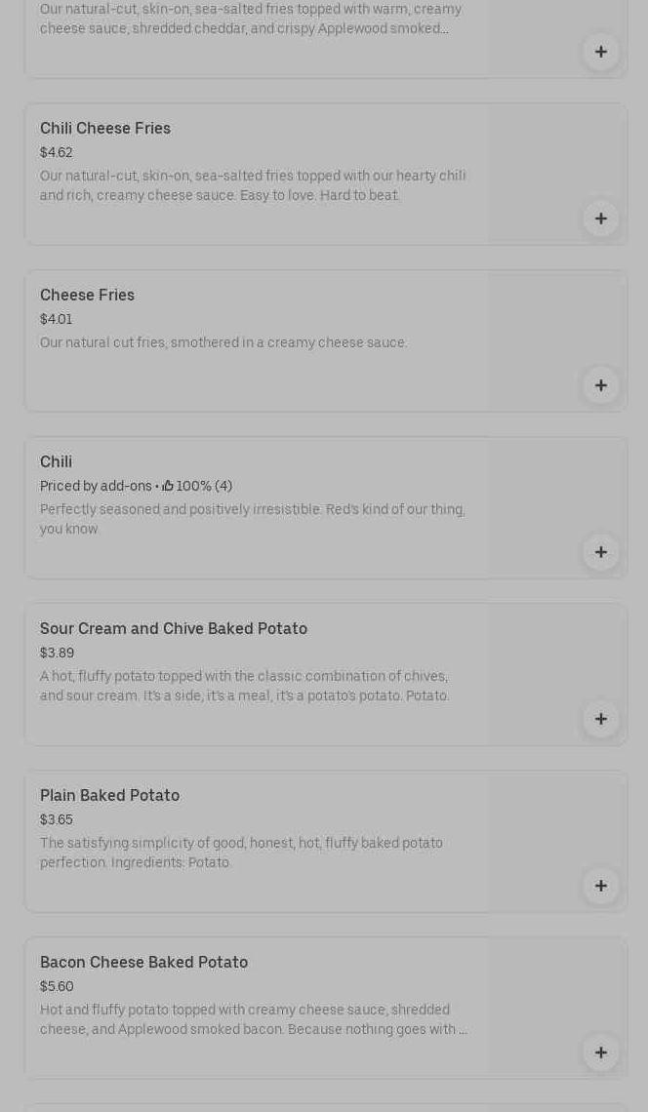Add Plain Baked Potato via plus button
The height and width of the screenshot is (1112, 648).
pyautogui.click(x=600, y=886)
